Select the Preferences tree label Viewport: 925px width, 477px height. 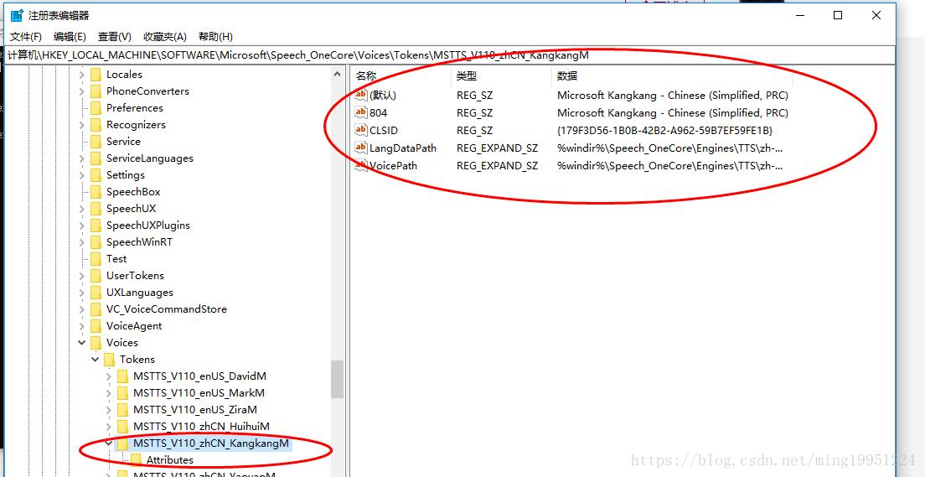click(135, 108)
